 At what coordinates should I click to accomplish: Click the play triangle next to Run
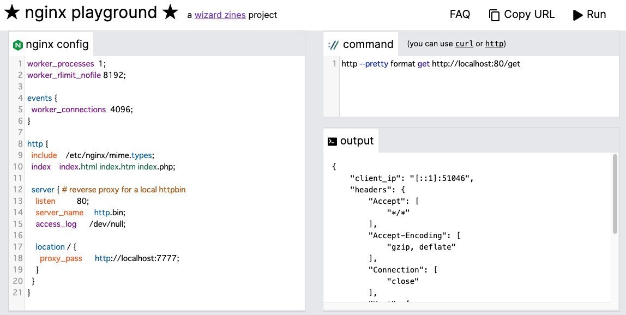(x=576, y=15)
